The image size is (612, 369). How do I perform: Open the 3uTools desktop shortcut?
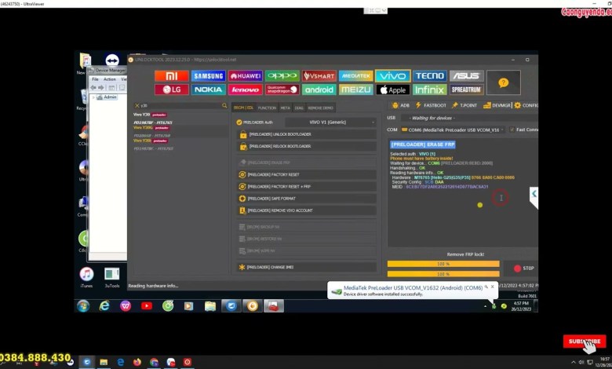point(112,277)
